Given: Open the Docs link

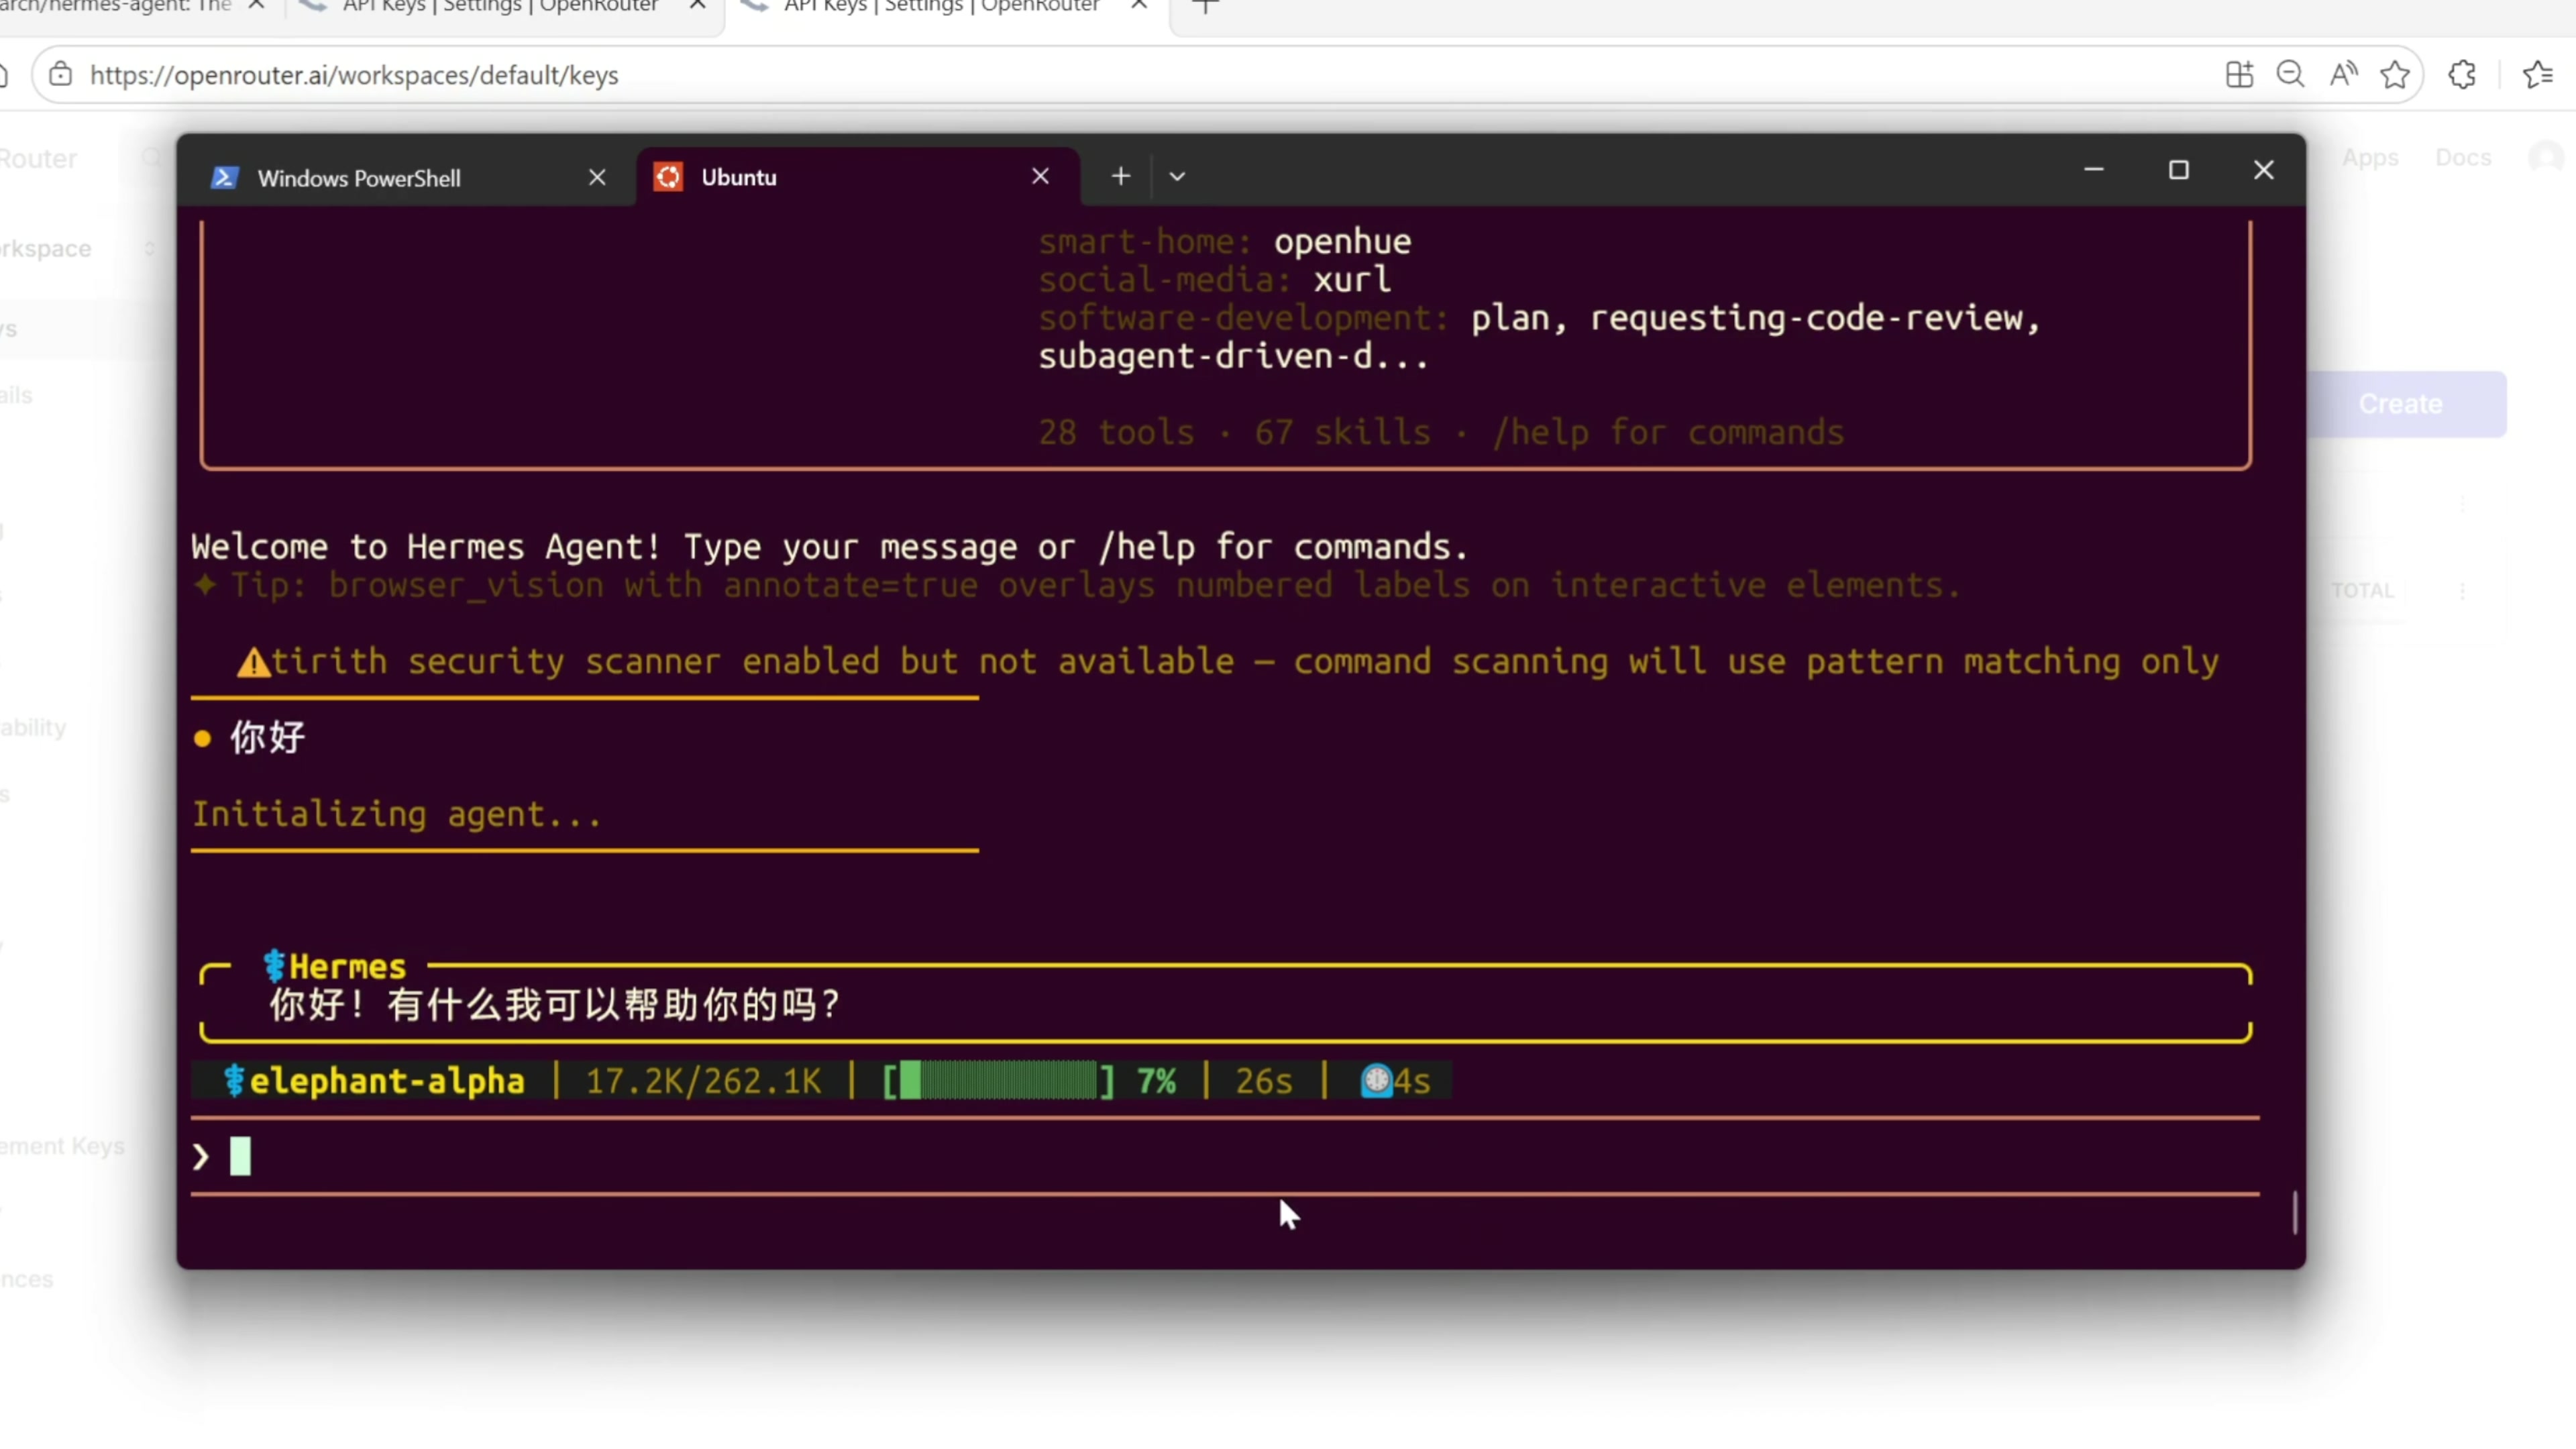Looking at the screenshot, I should [2462, 158].
